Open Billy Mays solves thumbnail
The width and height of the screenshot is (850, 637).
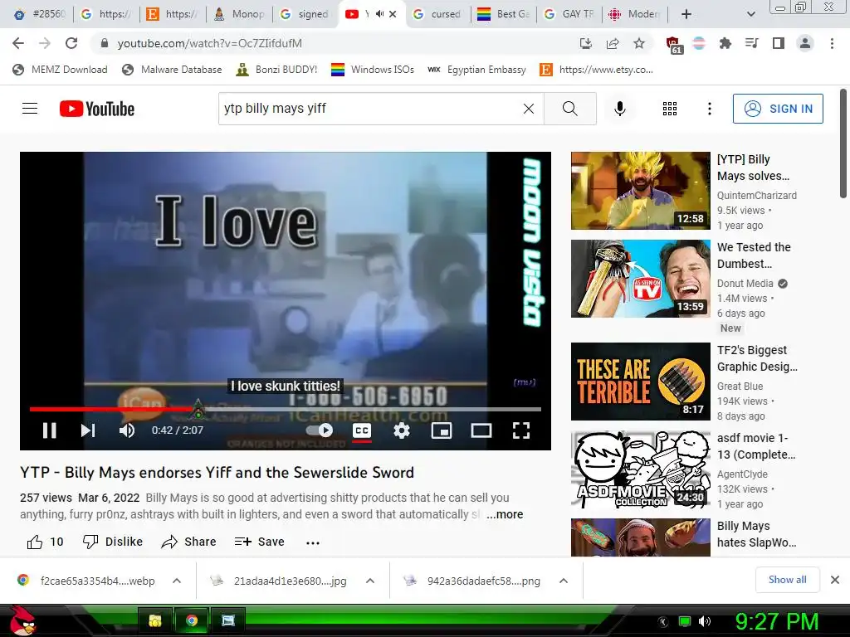[x=640, y=191]
